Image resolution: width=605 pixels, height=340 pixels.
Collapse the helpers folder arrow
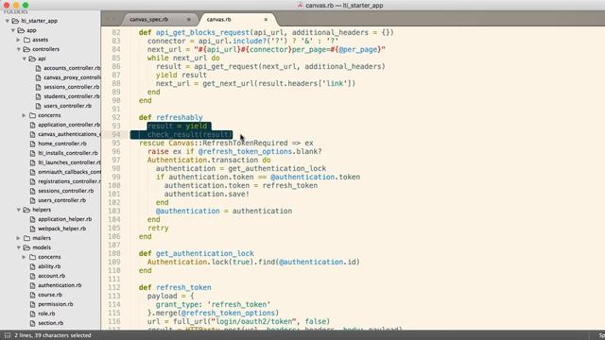pos(19,210)
